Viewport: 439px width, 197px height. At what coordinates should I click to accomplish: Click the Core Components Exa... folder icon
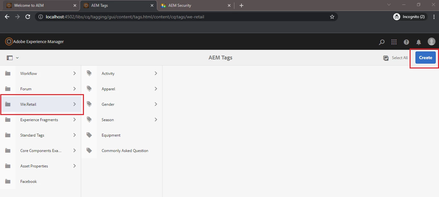click(x=8, y=150)
